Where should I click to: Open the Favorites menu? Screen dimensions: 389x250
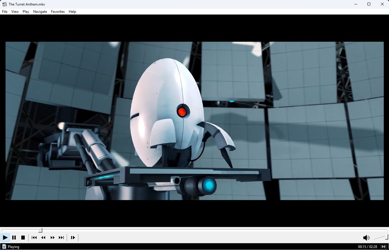coord(57,12)
